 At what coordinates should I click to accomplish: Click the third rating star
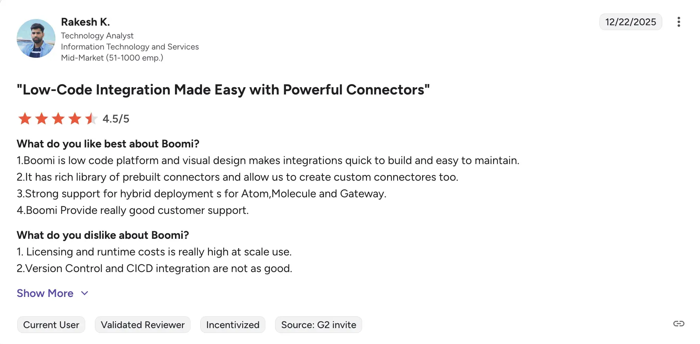coord(58,119)
